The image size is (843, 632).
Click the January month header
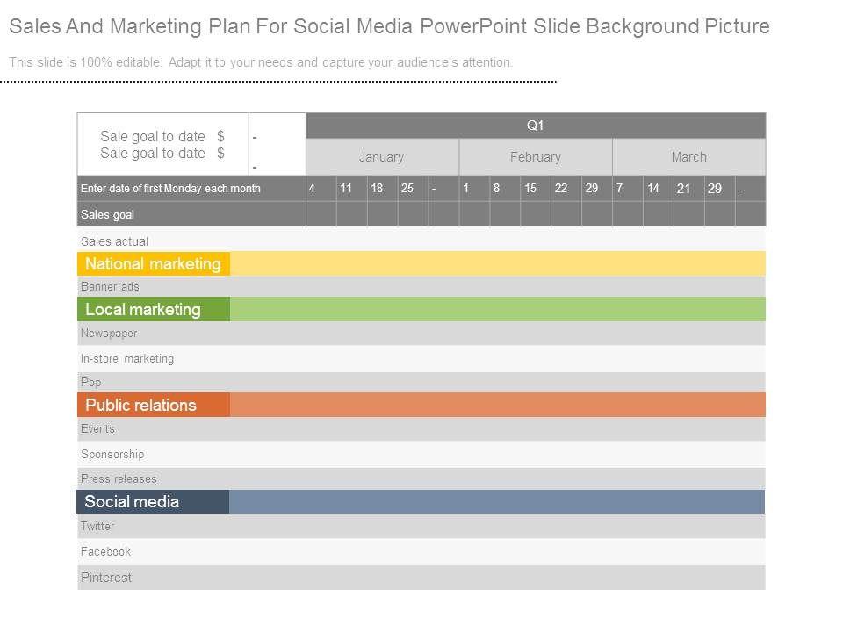(x=382, y=157)
